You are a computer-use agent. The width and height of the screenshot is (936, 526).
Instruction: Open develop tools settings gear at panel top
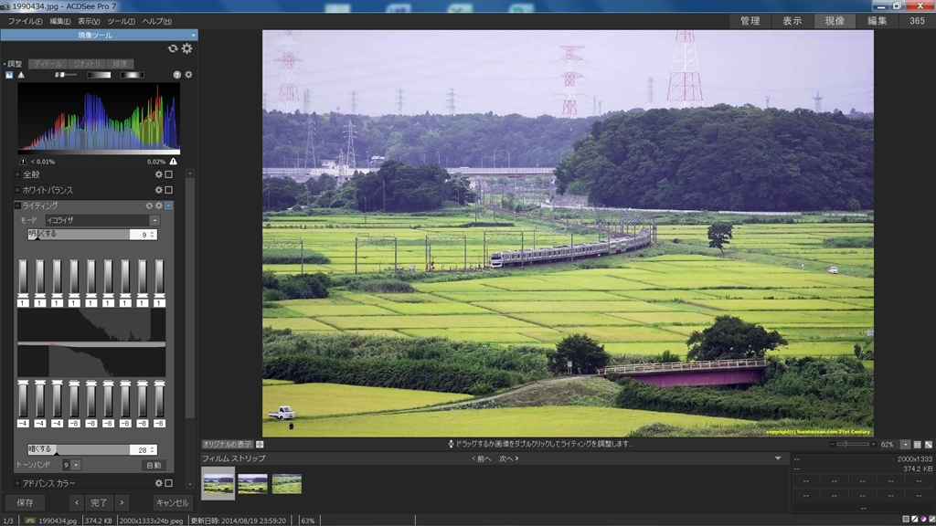click(186, 48)
